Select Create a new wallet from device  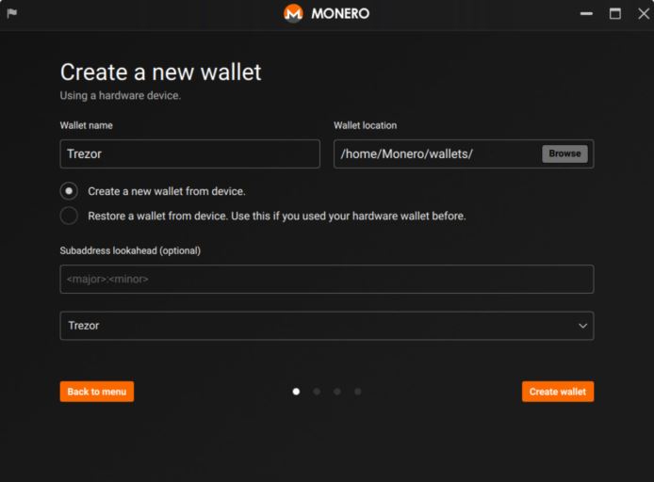click(69, 191)
